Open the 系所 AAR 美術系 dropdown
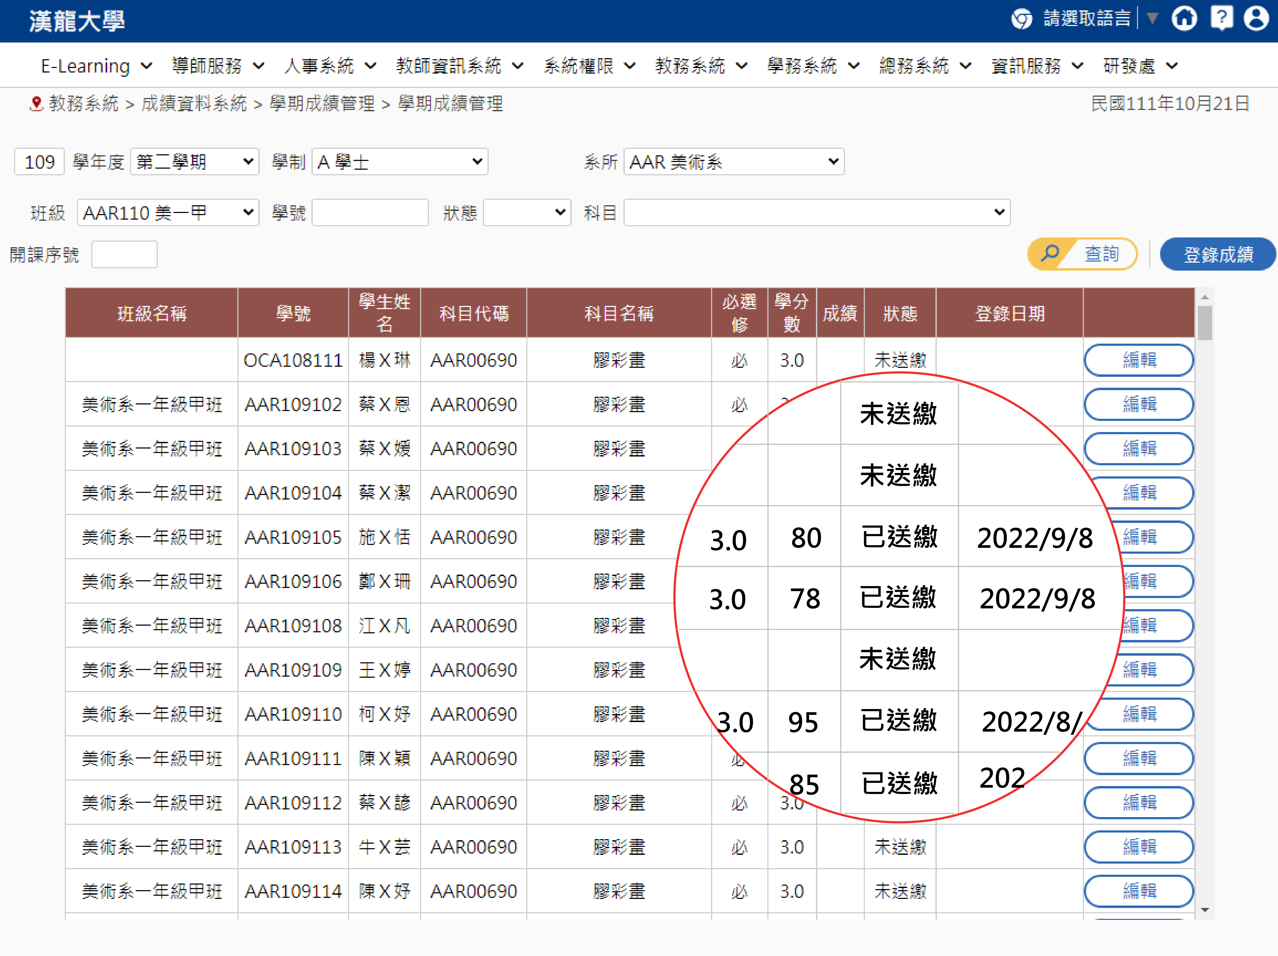 (x=734, y=162)
